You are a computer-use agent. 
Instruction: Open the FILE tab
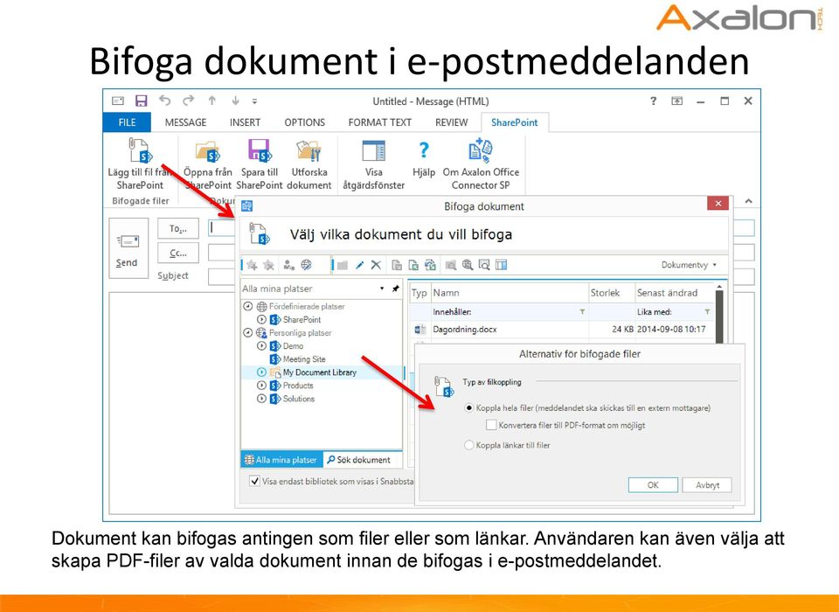coord(127,122)
